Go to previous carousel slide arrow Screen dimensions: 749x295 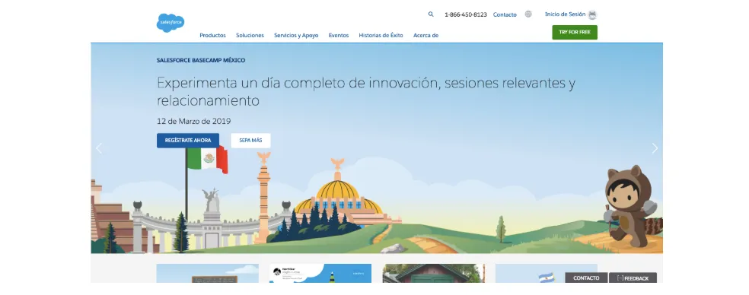pos(99,148)
